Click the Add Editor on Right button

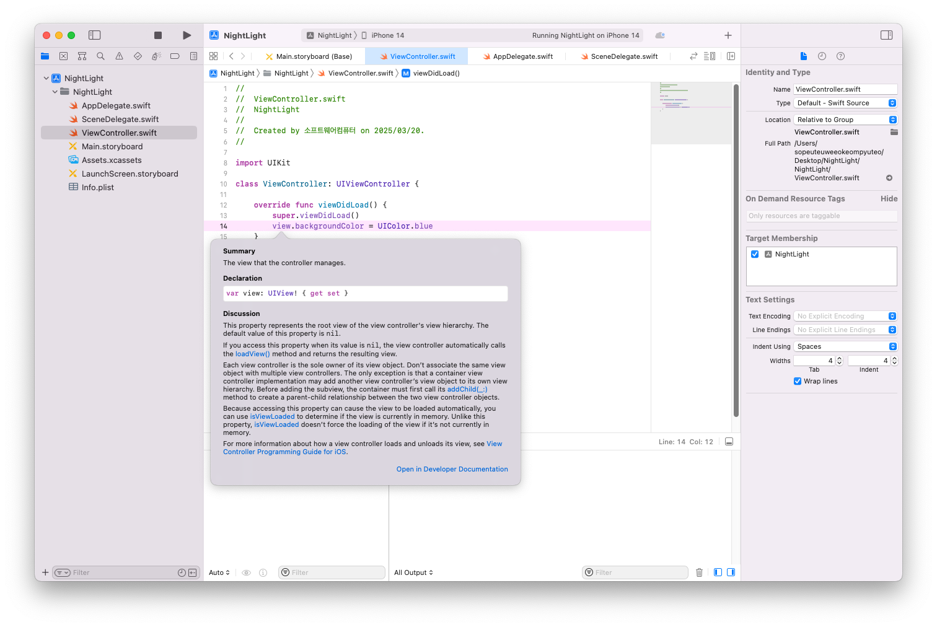pyautogui.click(x=731, y=56)
